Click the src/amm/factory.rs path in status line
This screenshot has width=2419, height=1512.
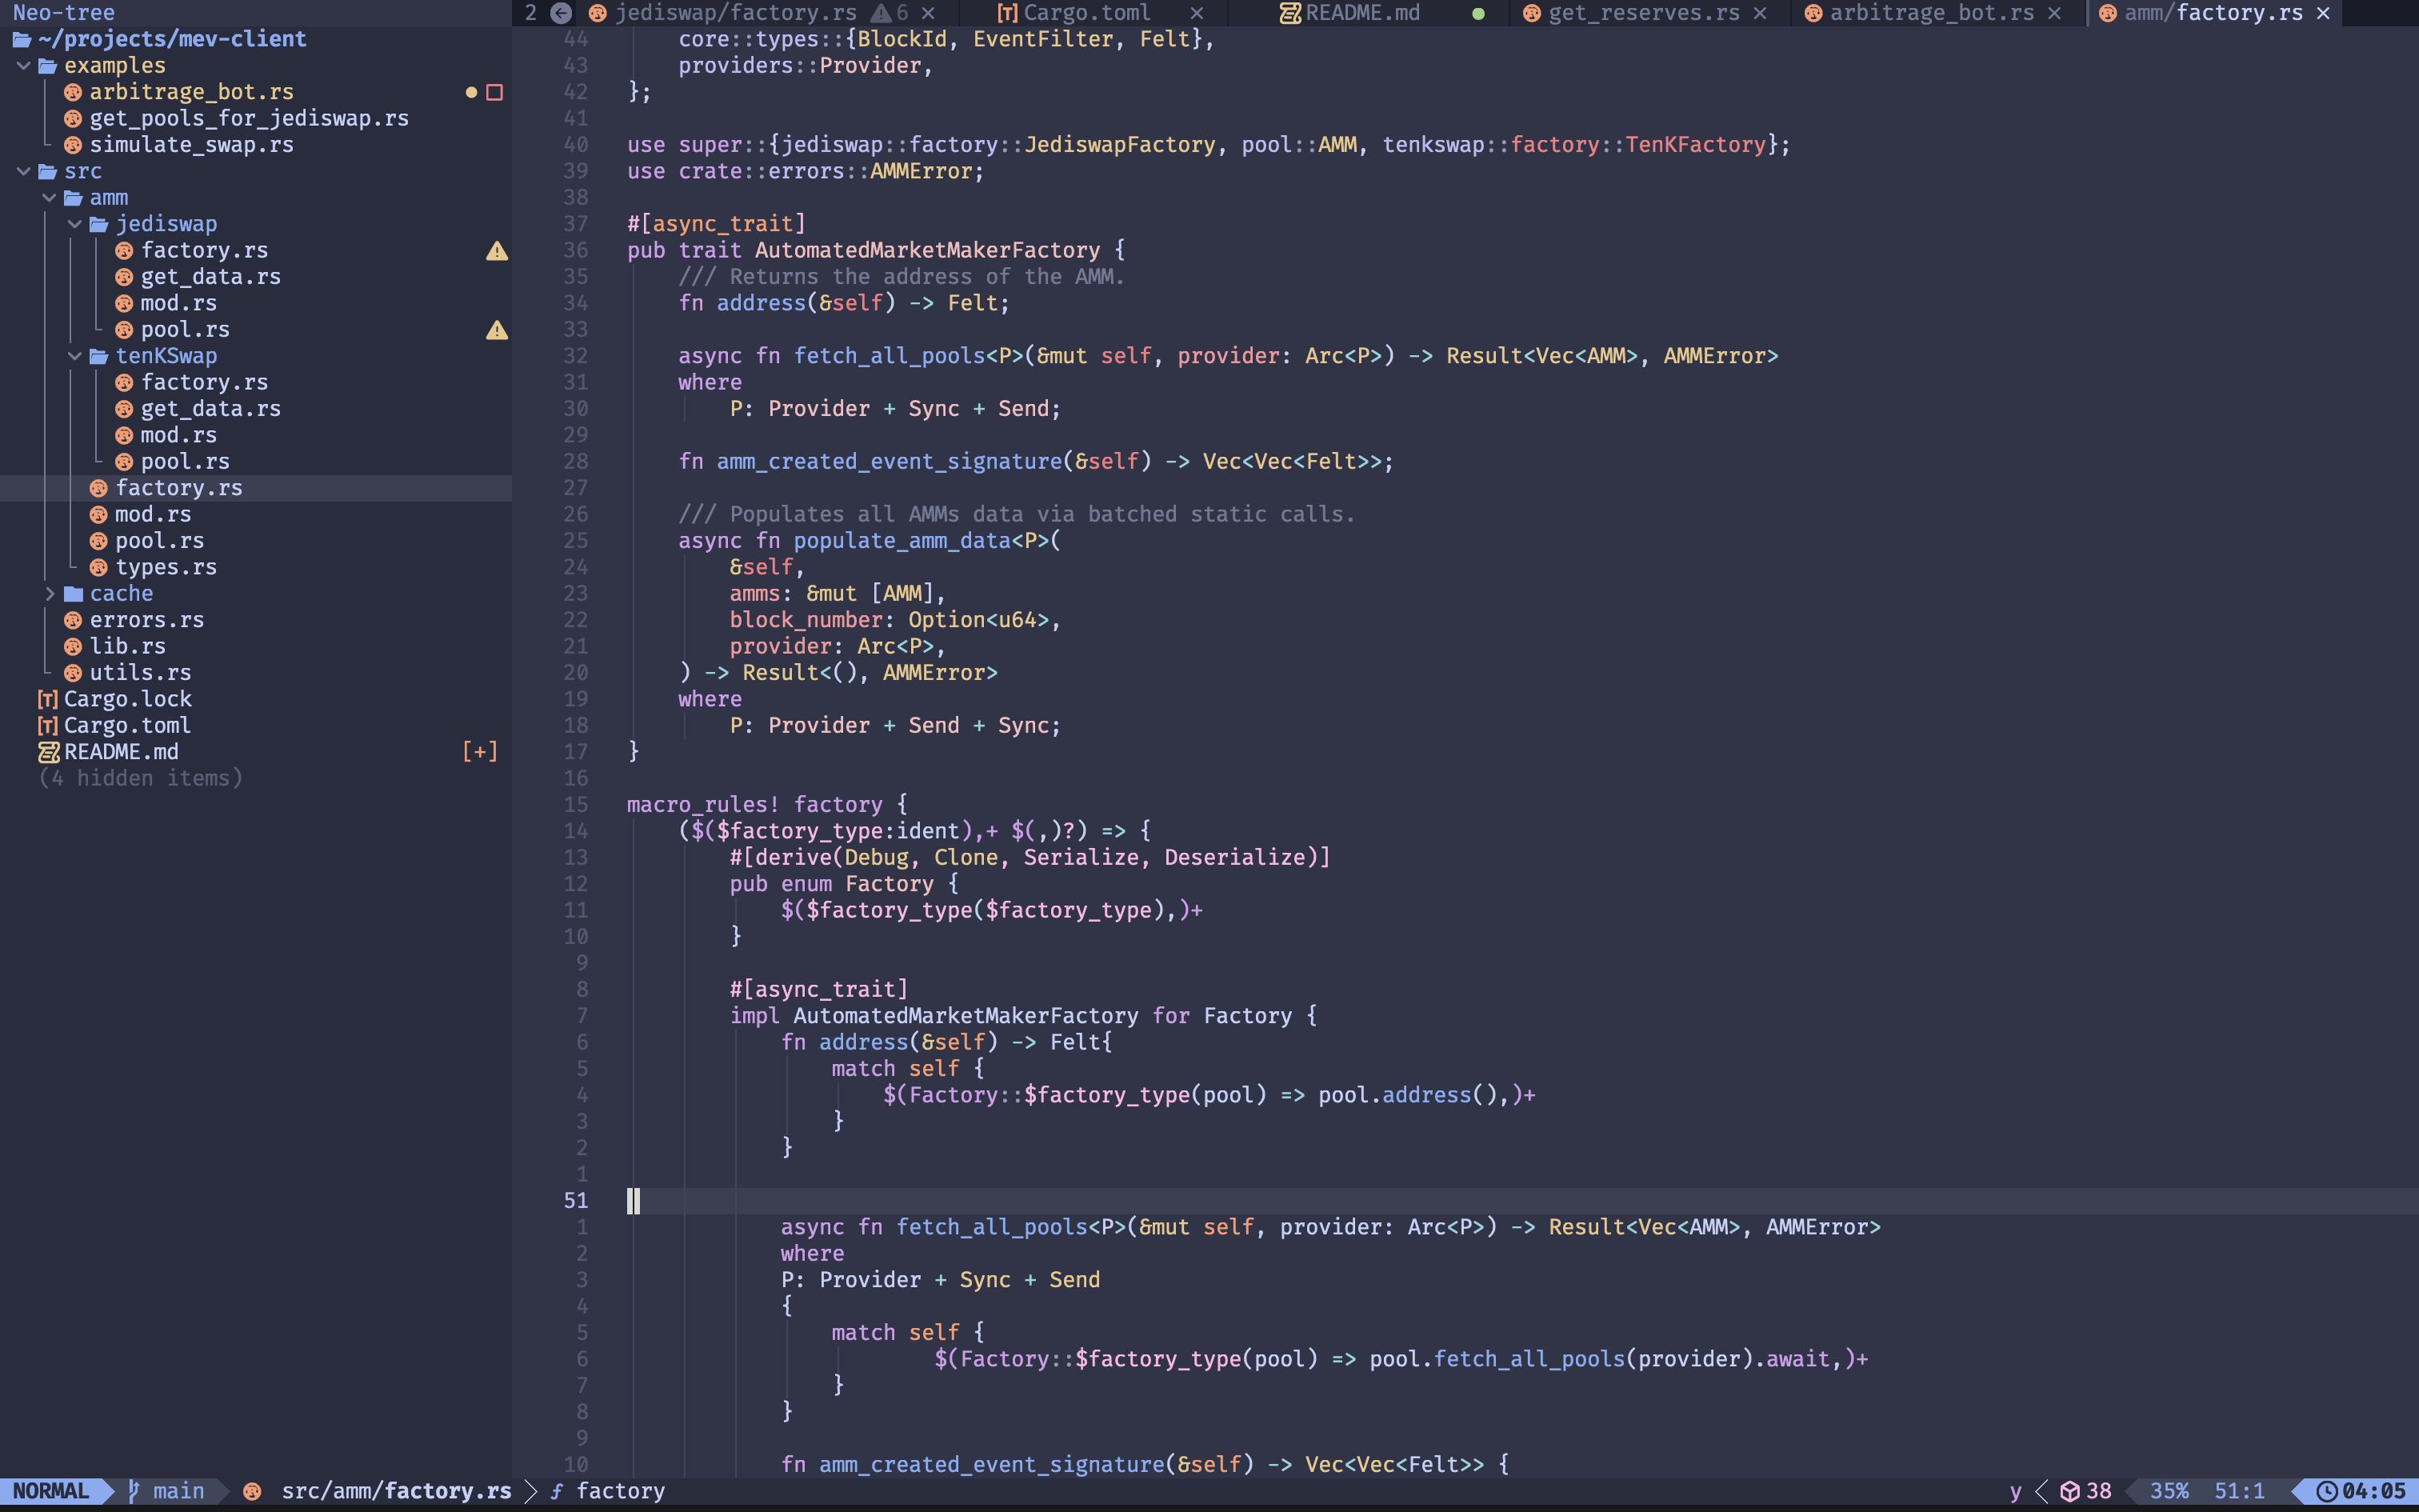pyautogui.click(x=396, y=1491)
